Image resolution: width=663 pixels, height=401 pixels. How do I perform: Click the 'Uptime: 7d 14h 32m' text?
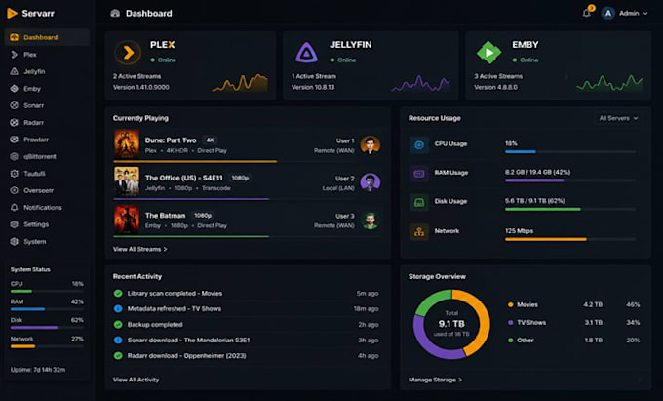(38, 370)
